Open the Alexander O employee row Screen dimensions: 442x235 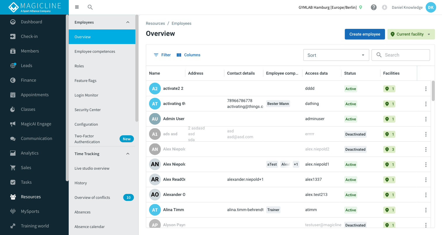pos(288,195)
